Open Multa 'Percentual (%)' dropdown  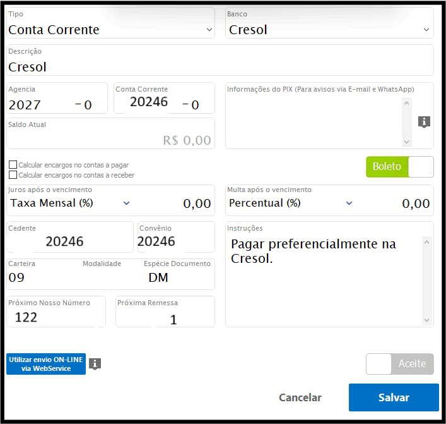point(291,203)
